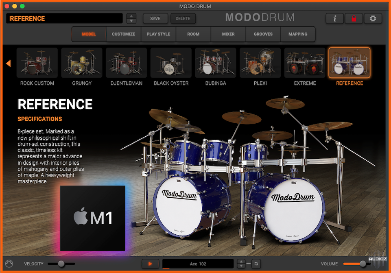Go to the ROOM tab
The image size is (391, 273).
(x=193, y=34)
